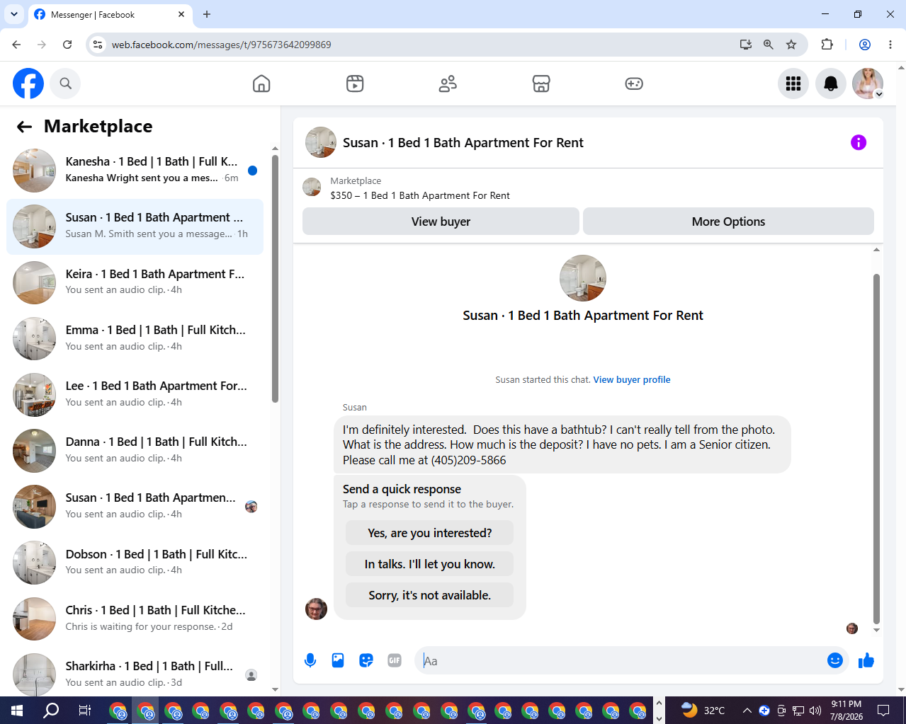The height and width of the screenshot is (724, 906).
Task: Open Facebook search magnifier
Action: tap(65, 84)
